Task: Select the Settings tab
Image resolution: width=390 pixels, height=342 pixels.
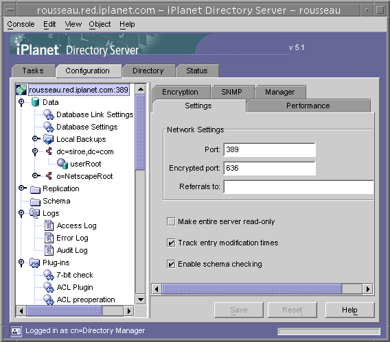Action: click(198, 106)
